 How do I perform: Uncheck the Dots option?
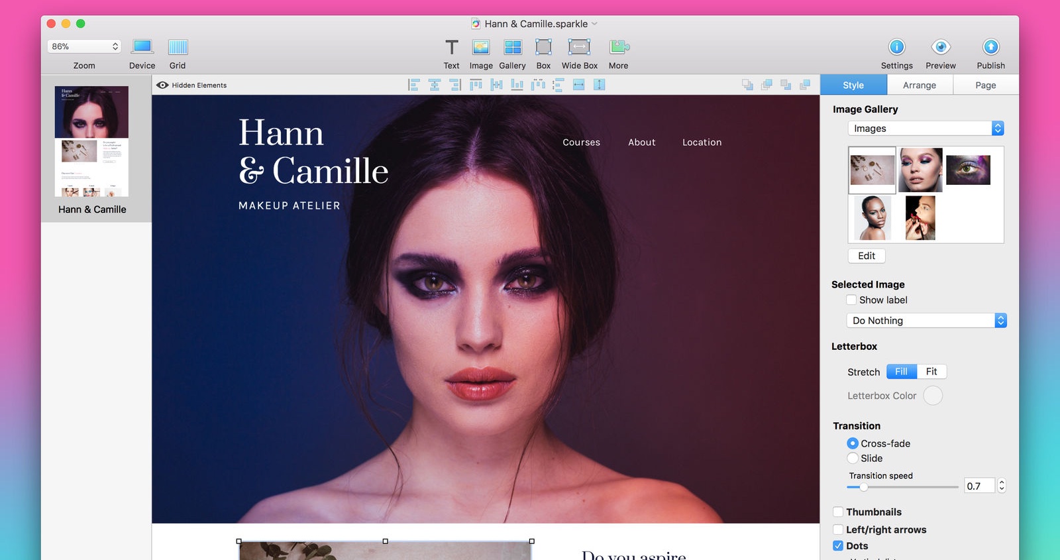coord(838,546)
